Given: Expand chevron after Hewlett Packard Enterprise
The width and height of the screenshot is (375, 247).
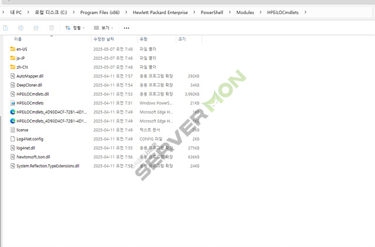Looking at the screenshot, I should tap(194, 12).
